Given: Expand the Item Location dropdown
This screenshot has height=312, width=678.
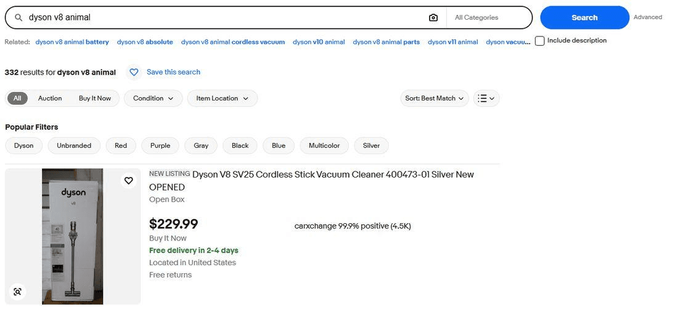Looking at the screenshot, I should 223,98.
